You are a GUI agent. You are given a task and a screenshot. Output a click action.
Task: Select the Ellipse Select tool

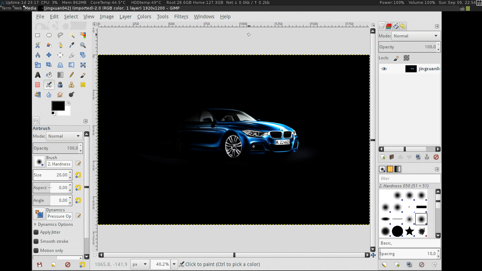point(49,35)
